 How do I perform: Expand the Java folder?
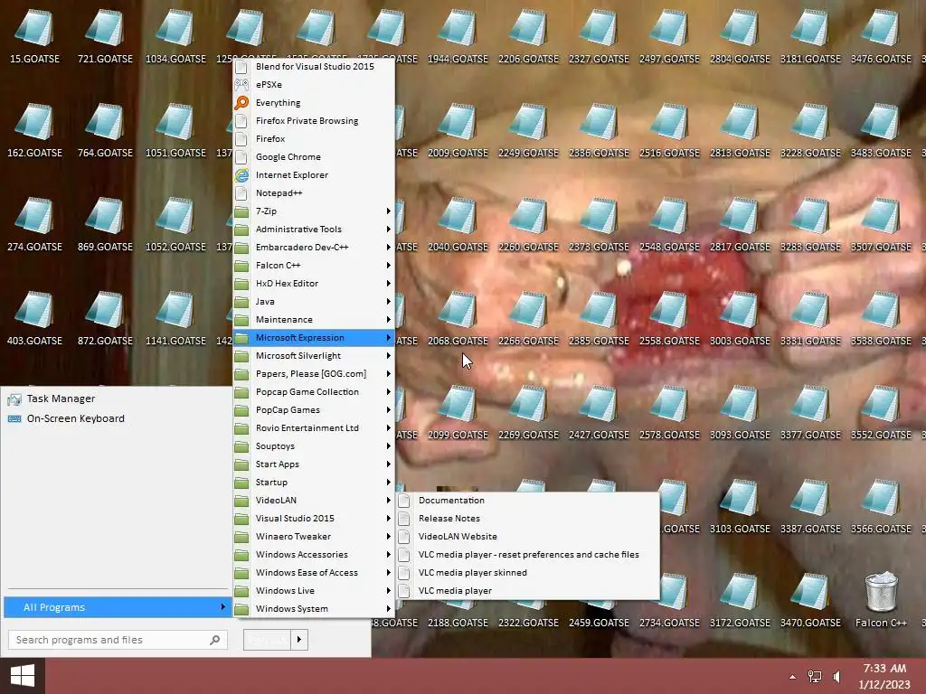pyautogui.click(x=314, y=302)
